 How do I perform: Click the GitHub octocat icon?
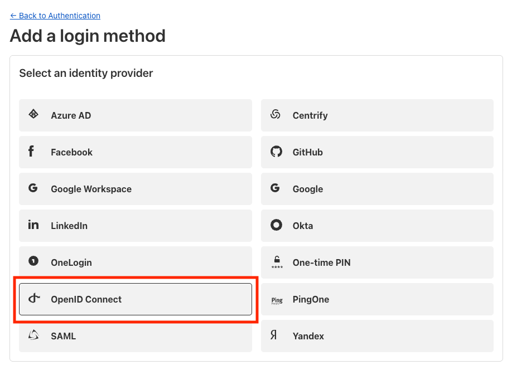[276, 152]
